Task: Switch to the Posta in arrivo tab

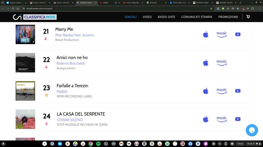Action: point(40,3)
